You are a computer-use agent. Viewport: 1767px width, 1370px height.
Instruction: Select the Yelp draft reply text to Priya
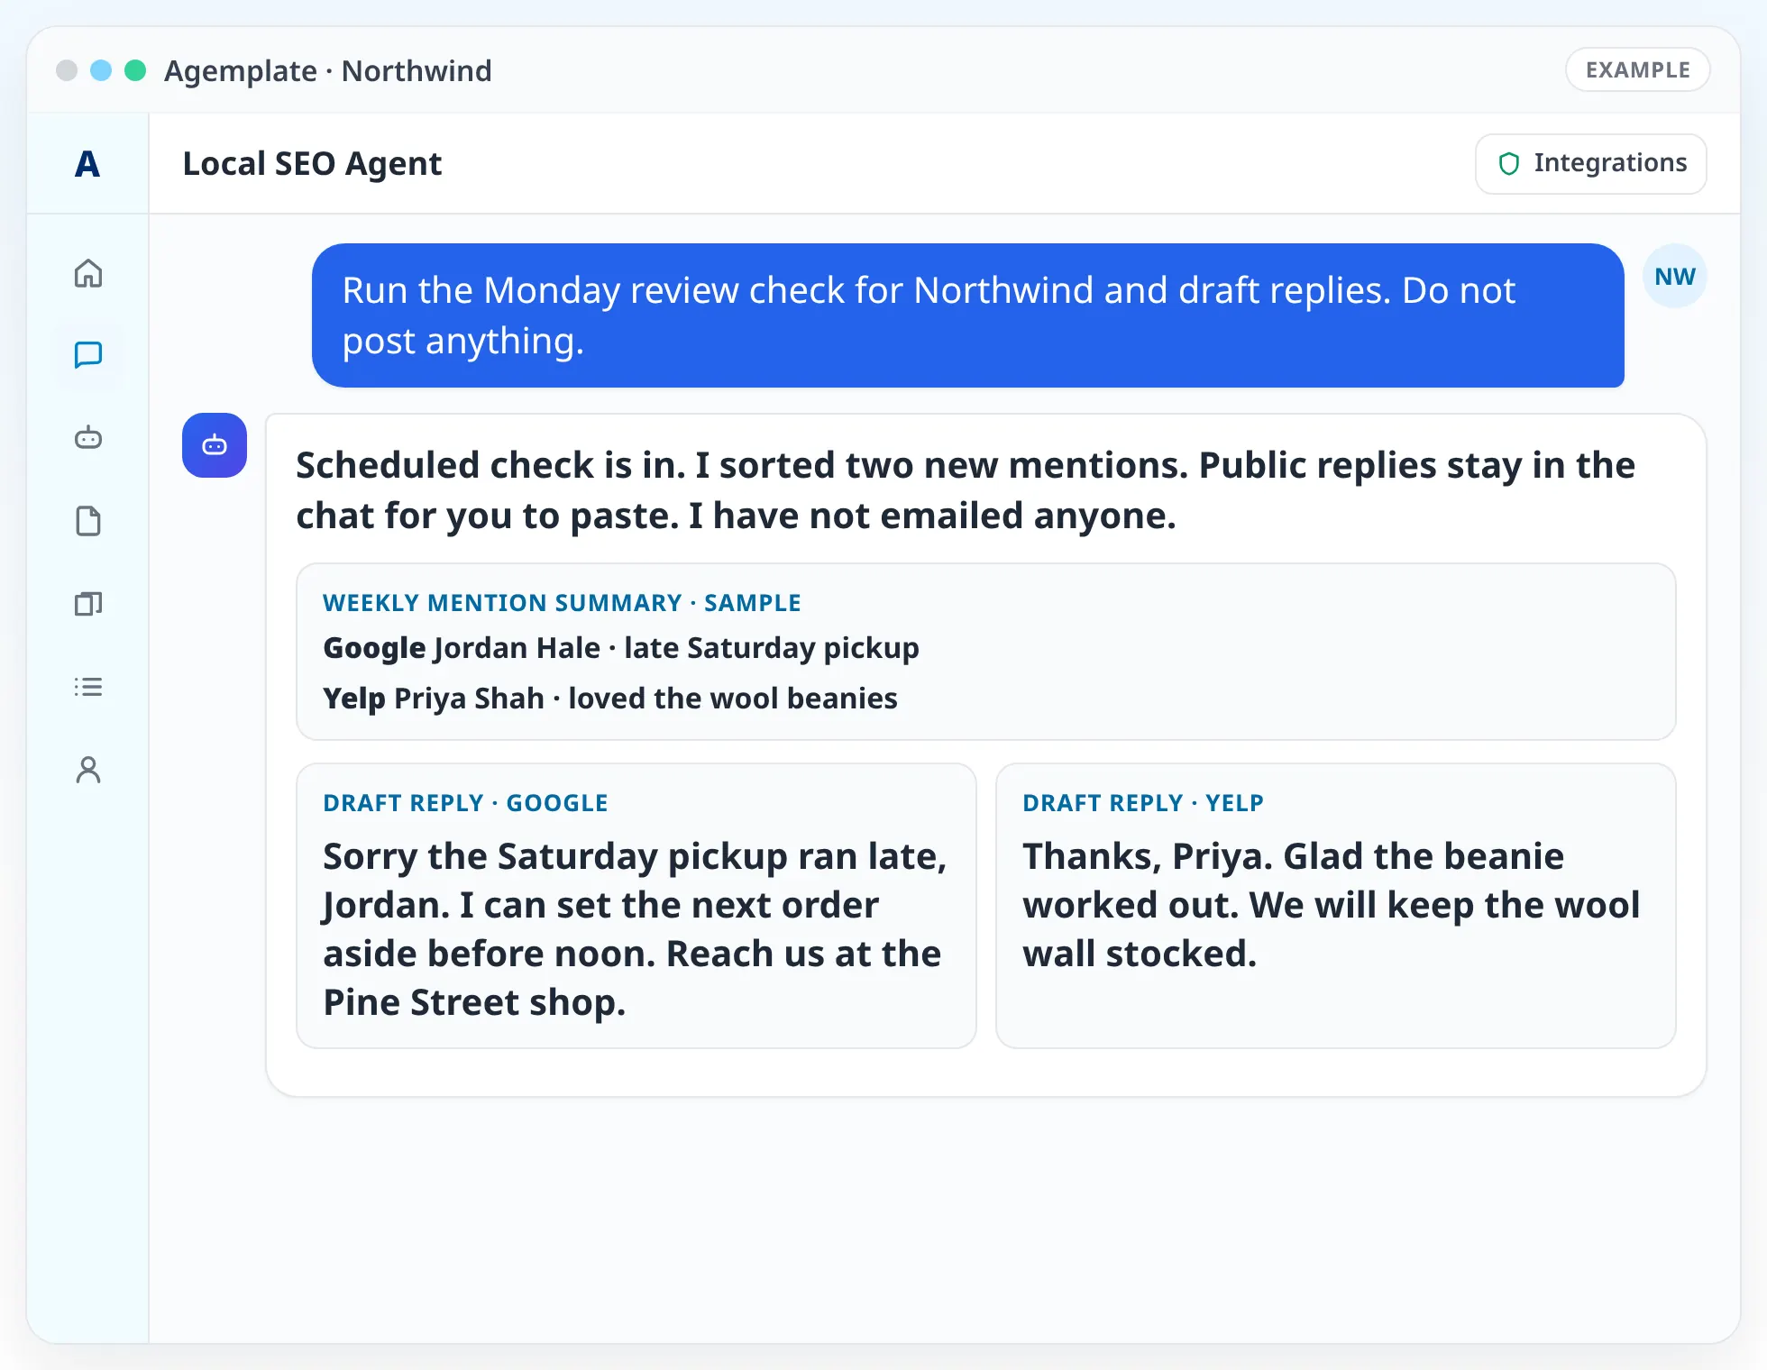tap(1332, 905)
